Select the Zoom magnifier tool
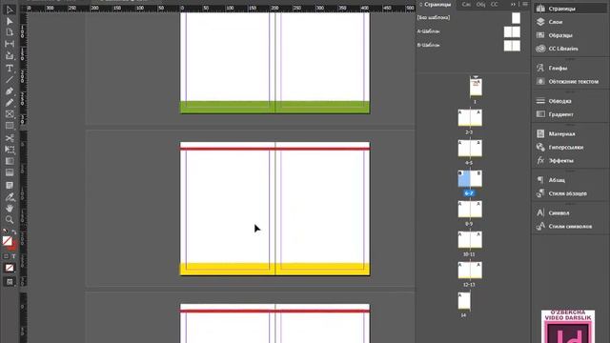This screenshot has height=343, width=610. coord(10,220)
